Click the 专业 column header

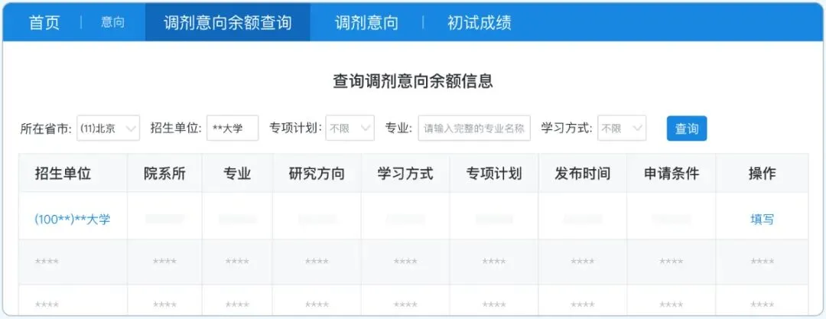(238, 174)
